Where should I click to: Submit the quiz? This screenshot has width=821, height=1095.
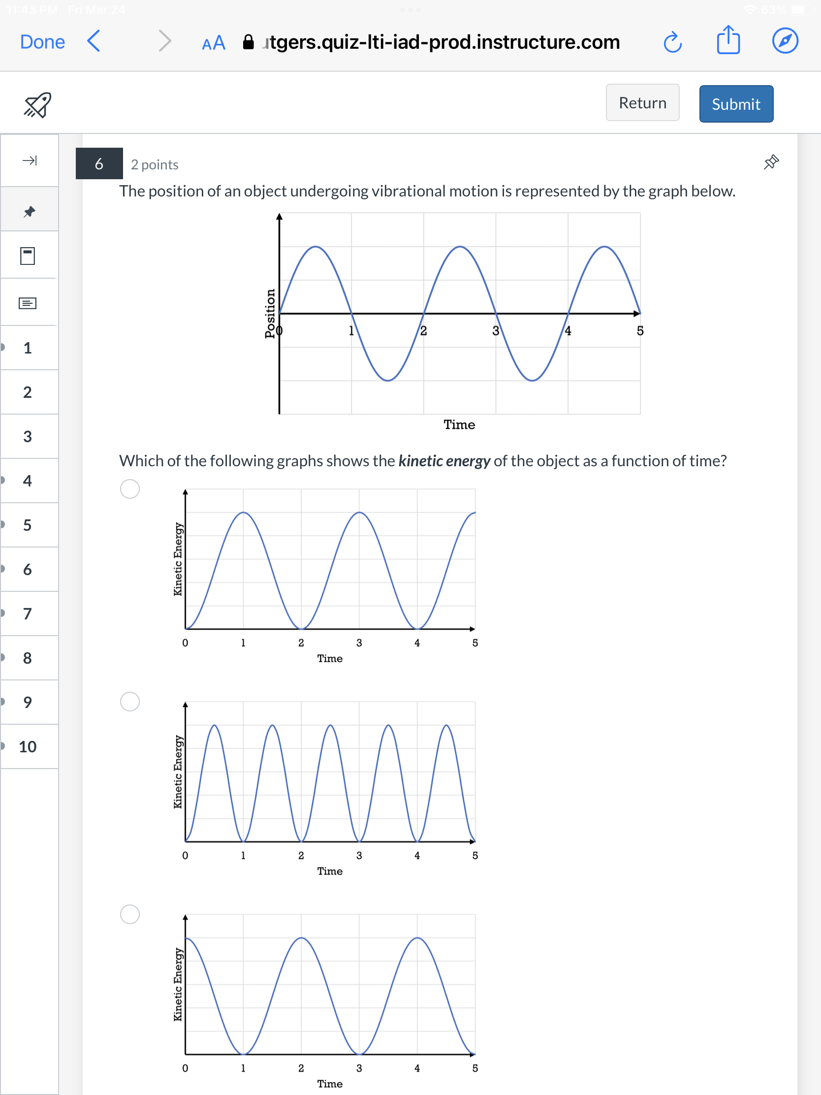(x=735, y=103)
